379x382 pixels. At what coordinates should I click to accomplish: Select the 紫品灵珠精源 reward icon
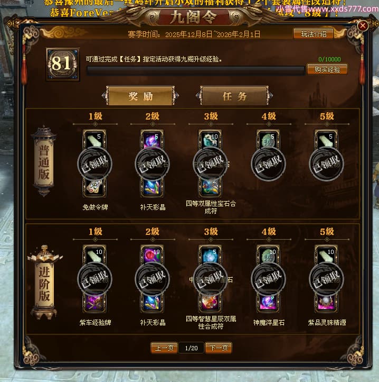point(326,302)
